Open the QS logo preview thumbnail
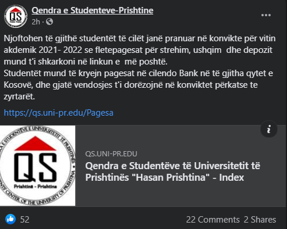 tap(37, 166)
